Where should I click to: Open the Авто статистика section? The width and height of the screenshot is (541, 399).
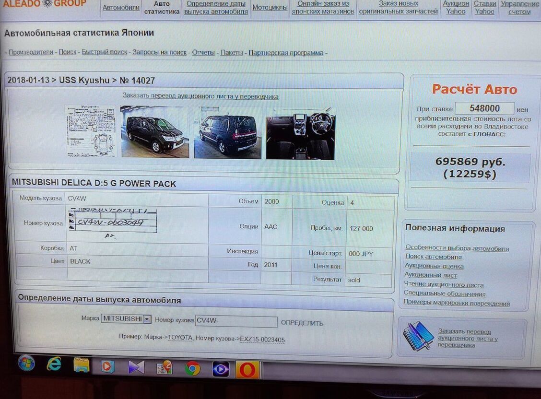(x=162, y=8)
